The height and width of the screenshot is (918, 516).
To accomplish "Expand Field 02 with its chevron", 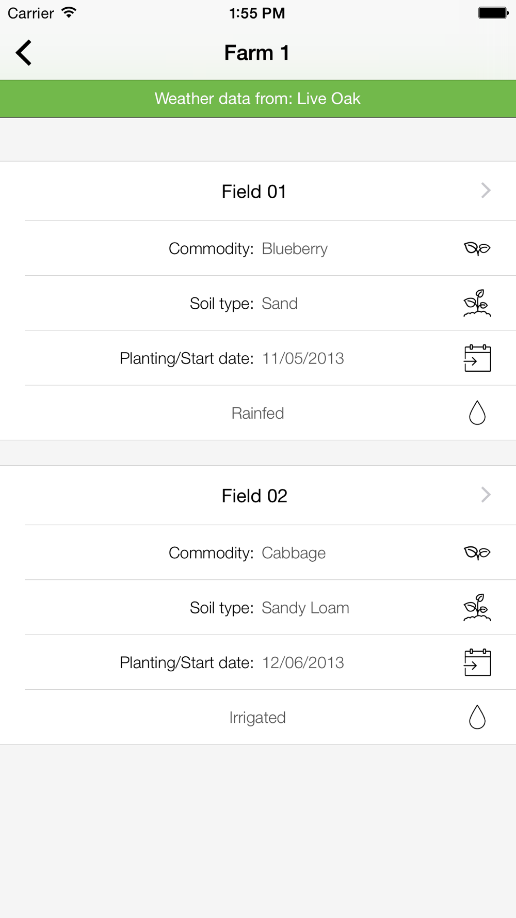I will tap(486, 495).
